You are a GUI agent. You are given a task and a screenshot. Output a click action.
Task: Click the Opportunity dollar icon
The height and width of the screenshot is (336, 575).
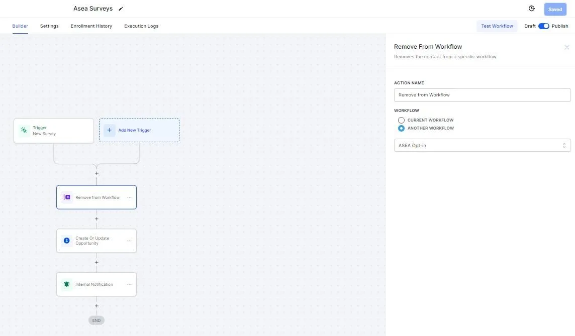click(x=67, y=241)
